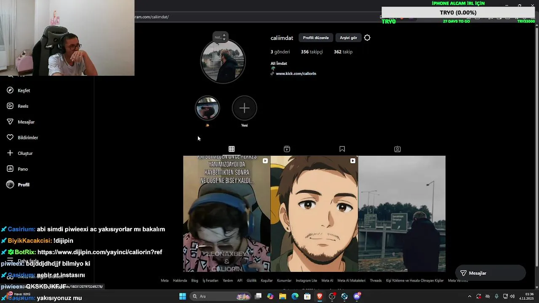Open the clock showing 01:36
Image resolution: width=539 pixels, height=303 pixels.
tap(526, 296)
